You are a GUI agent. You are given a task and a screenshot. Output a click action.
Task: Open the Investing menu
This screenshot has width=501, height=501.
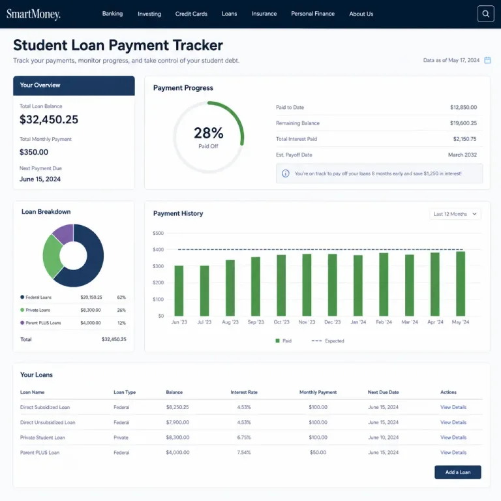tap(149, 14)
